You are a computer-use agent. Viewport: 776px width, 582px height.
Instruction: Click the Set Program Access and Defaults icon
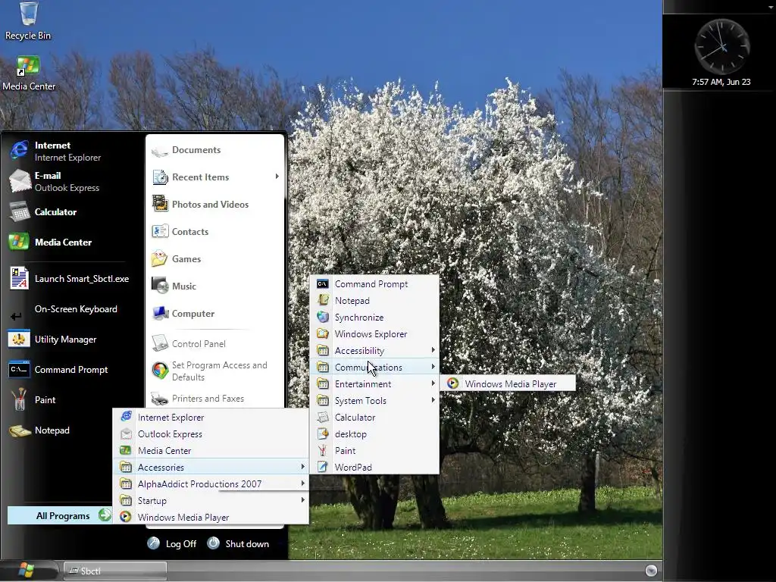click(160, 370)
